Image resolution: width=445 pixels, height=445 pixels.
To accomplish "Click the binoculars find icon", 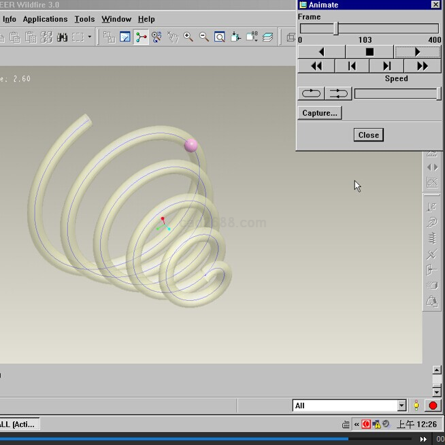I will (x=62, y=37).
